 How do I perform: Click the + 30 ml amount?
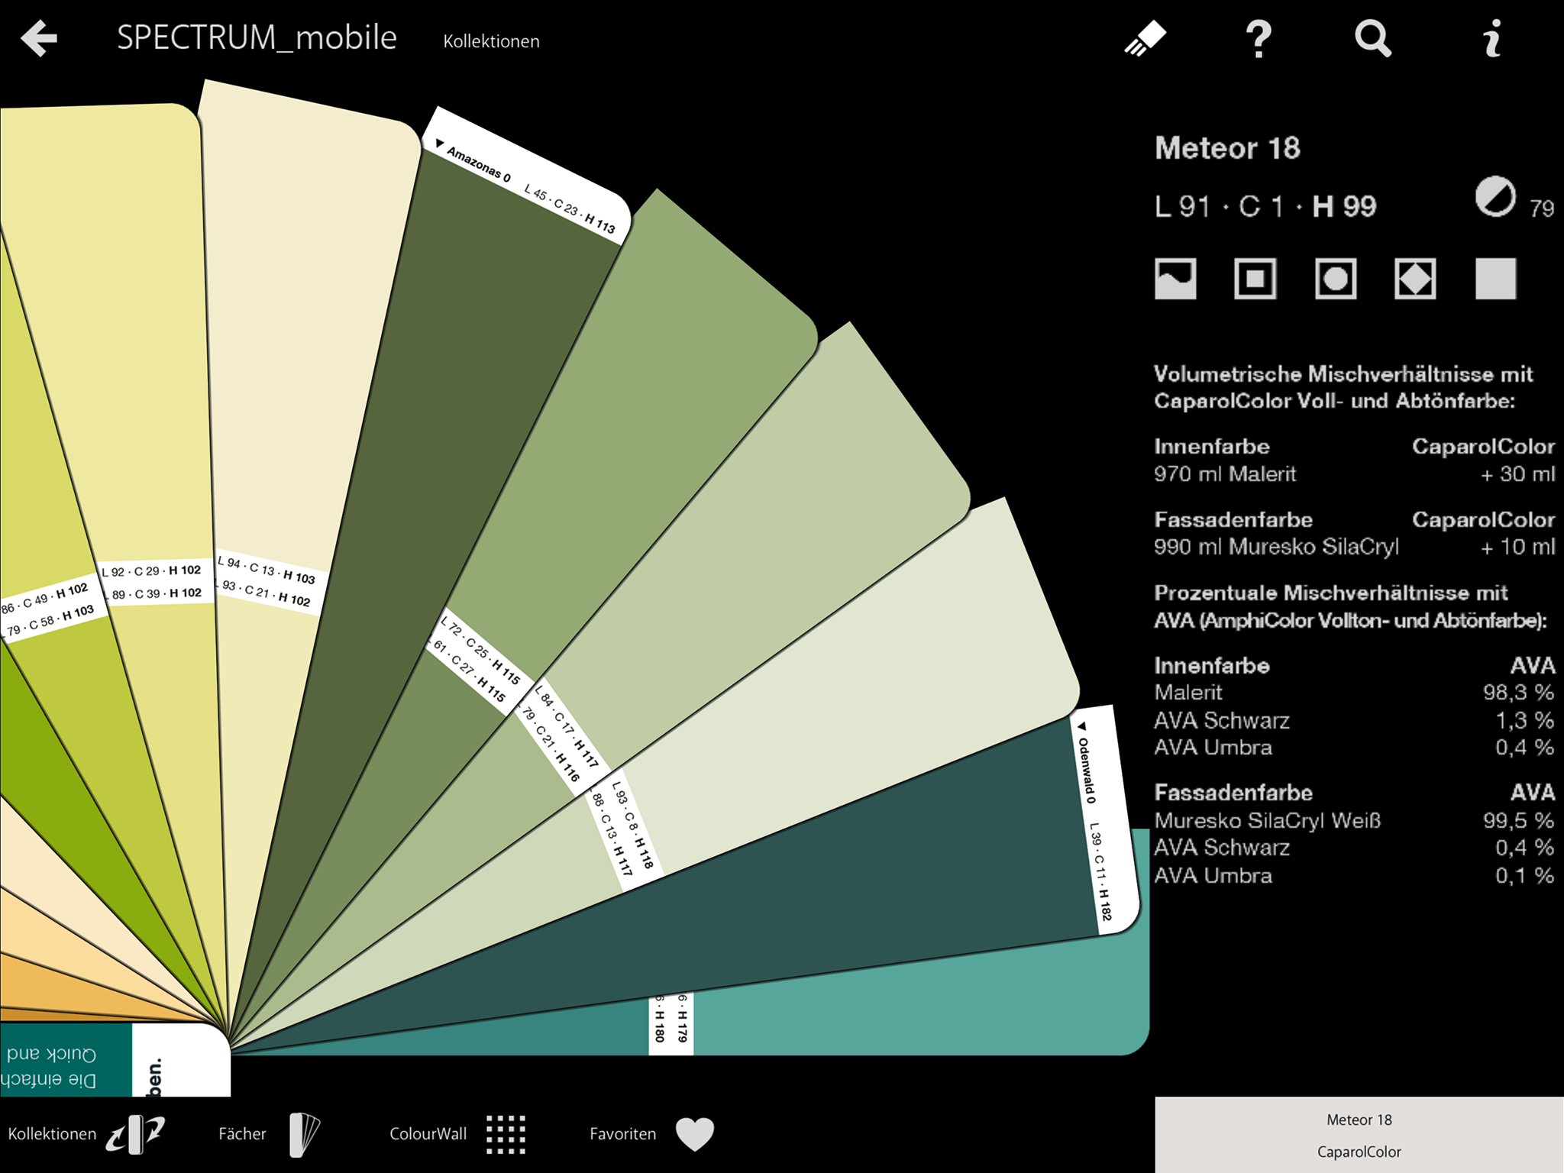1517,474
